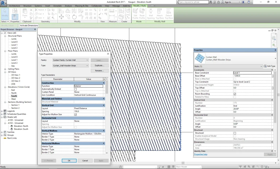Image resolution: width=280 pixels, height=169 pixels.
Task: Select the Move tool icon
Action: click(61, 17)
